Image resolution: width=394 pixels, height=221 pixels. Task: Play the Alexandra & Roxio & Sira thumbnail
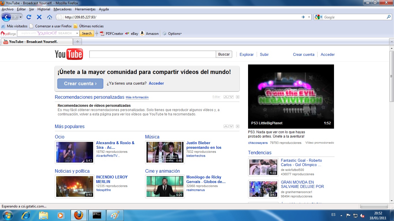pyautogui.click(x=75, y=152)
